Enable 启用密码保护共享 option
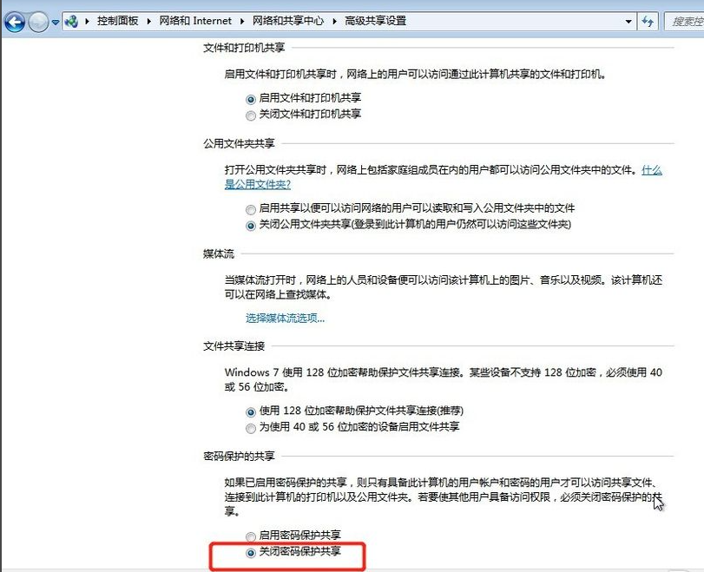Viewport: 704px width, 572px height. pos(251,536)
